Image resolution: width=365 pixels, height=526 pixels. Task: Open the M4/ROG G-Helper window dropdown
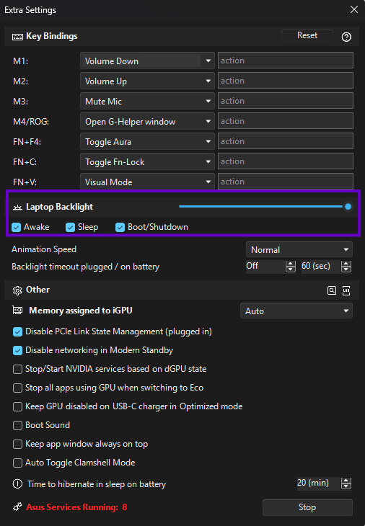coord(147,121)
